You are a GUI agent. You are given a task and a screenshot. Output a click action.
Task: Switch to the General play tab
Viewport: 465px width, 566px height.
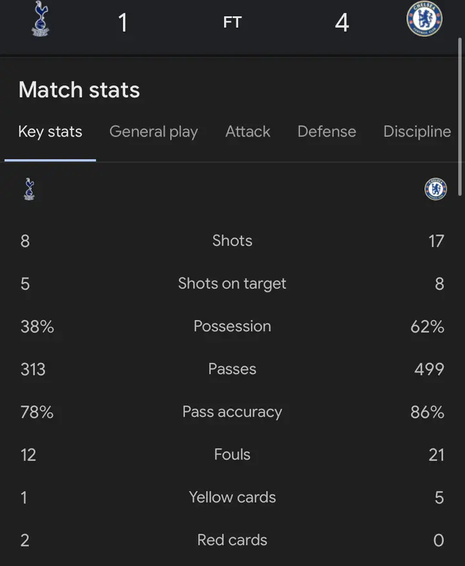click(154, 132)
